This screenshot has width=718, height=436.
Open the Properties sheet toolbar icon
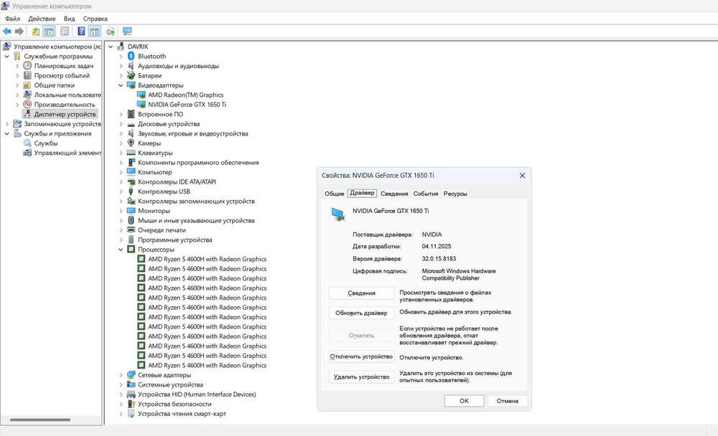click(65, 31)
